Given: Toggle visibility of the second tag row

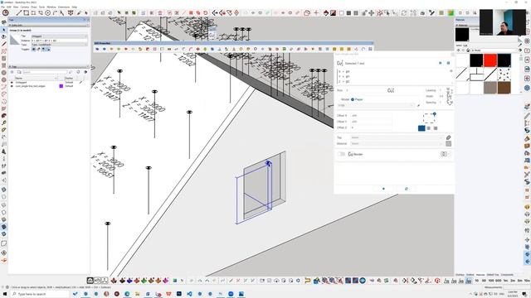Looking at the screenshot, I should point(12,86).
